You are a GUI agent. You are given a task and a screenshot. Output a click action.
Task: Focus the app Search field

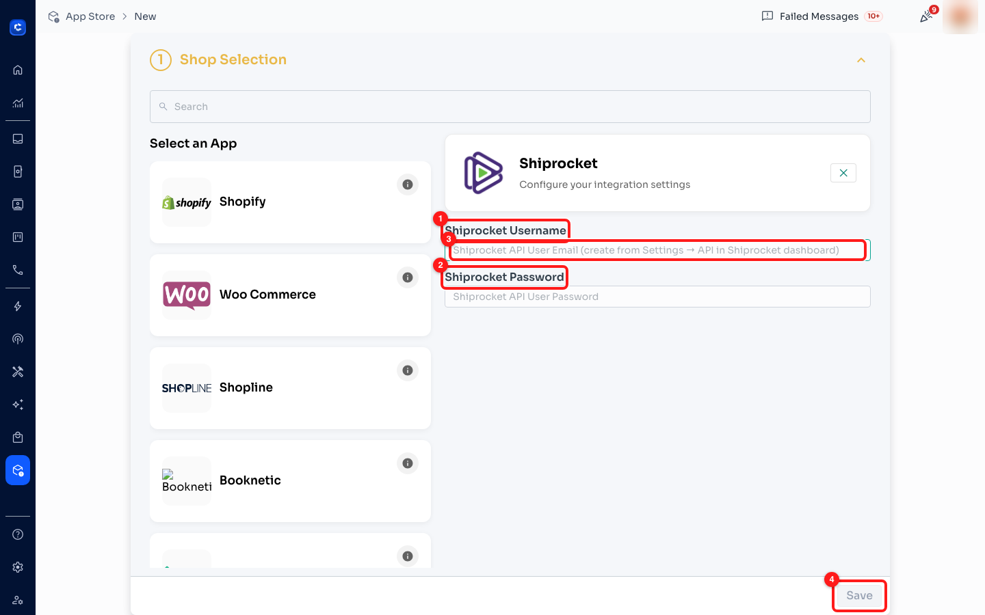510,107
